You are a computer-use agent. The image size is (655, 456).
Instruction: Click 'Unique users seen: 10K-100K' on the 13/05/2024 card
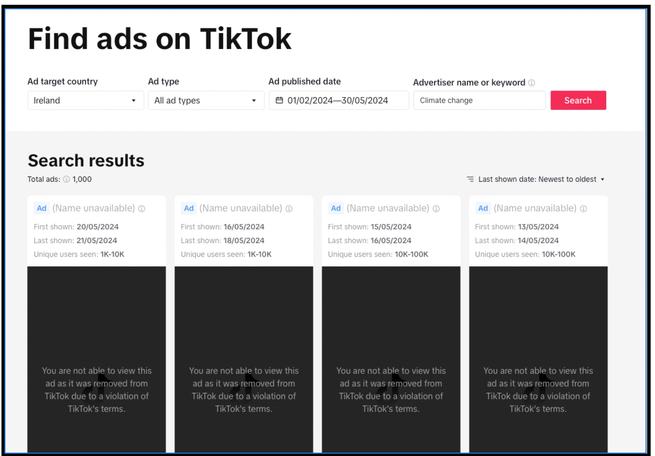coord(525,254)
